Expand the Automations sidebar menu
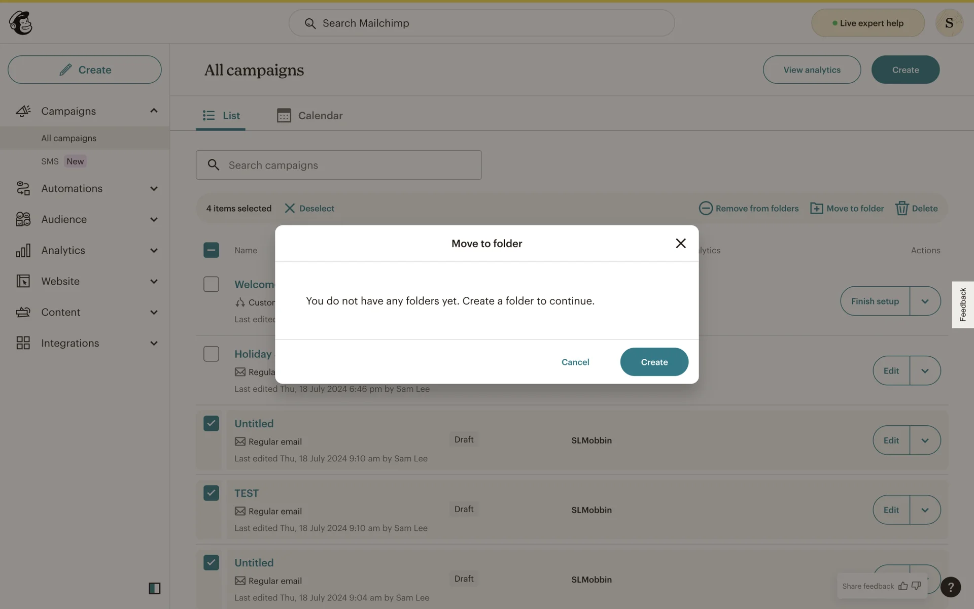 tap(154, 189)
